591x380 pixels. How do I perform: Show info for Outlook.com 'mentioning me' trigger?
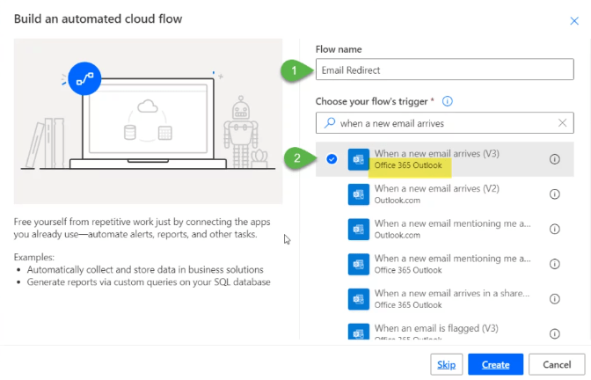coord(554,229)
